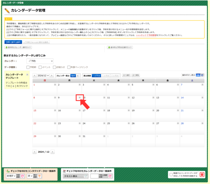Click the plus icon on December 25

pyautogui.click(x=129, y=123)
